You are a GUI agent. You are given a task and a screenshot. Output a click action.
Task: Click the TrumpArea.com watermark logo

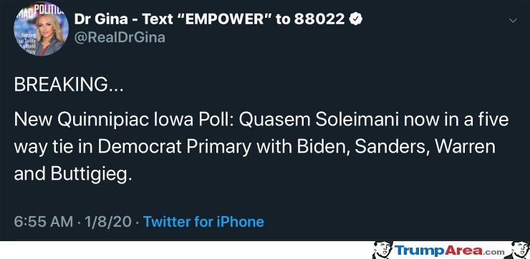[x=450, y=250]
